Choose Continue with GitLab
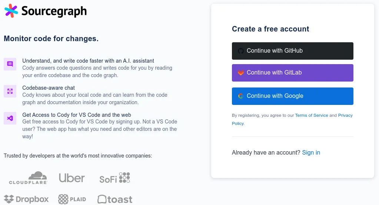The width and height of the screenshot is (379, 205). (x=292, y=73)
